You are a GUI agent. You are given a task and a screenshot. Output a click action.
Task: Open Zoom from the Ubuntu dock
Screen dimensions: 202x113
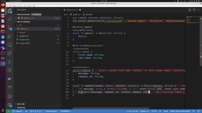(3, 42)
